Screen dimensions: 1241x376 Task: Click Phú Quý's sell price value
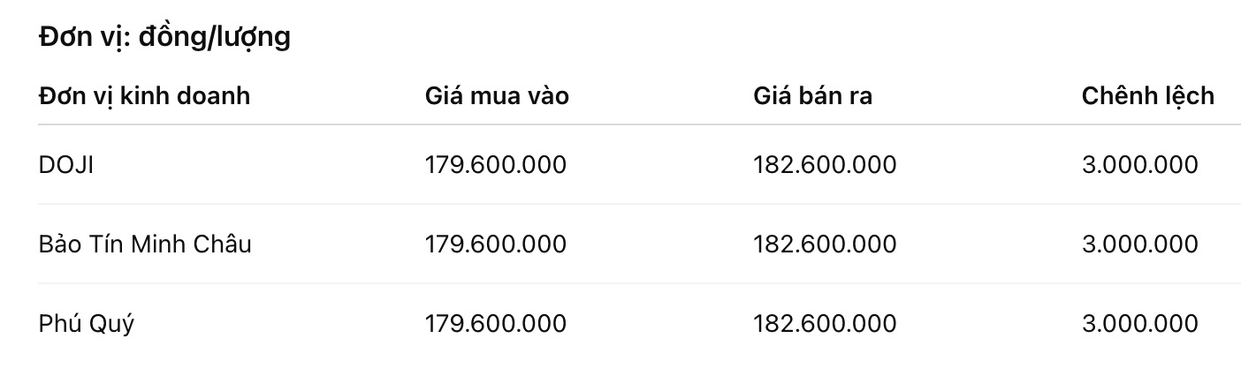pos(824,324)
